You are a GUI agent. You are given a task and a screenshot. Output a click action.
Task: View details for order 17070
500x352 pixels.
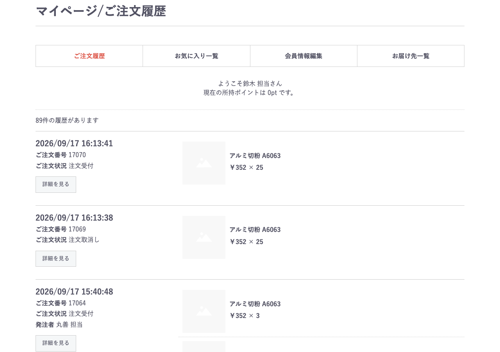pos(56,185)
